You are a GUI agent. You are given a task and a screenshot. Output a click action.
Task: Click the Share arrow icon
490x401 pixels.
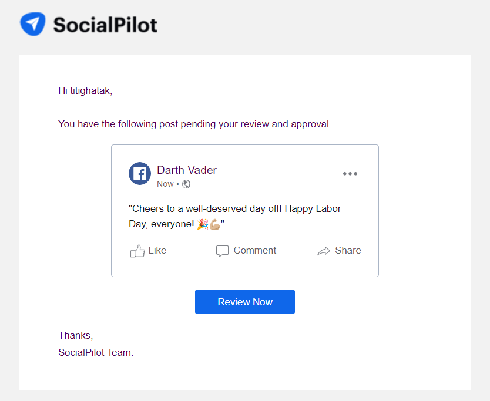[324, 251]
